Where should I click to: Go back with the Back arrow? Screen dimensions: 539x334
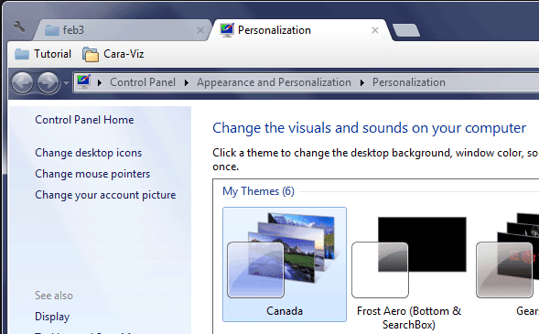pos(22,82)
